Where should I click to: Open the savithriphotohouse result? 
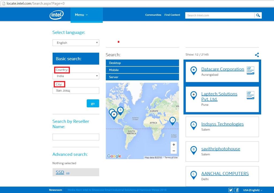click(x=221, y=149)
